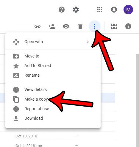Image resolution: width=139 pixels, height=147 pixels.
Task: Select Make a copy
Action: (53, 99)
